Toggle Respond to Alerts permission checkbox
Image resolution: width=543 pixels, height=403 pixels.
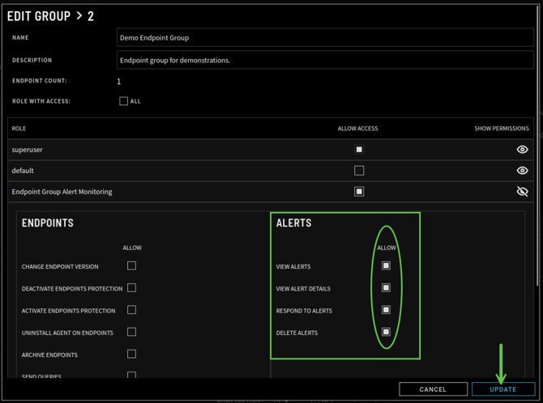pos(386,310)
